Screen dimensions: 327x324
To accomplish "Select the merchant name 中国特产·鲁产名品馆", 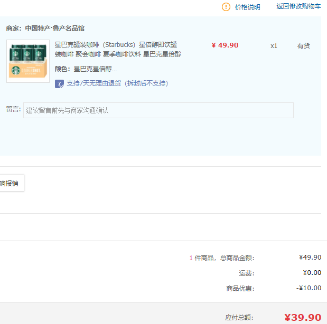I will click(54, 28).
